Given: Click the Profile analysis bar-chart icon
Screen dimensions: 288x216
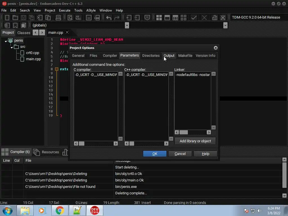Looking at the screenshot, I should 215,18.
